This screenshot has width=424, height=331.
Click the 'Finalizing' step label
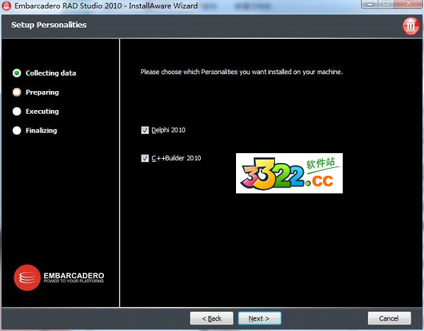click(x=42, y=131)
